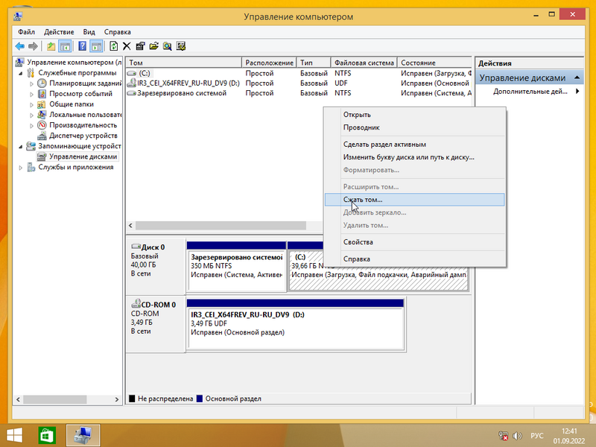Choose Проводник in context menu
This screenshot has width=596, height=447.
click(415, 127)
